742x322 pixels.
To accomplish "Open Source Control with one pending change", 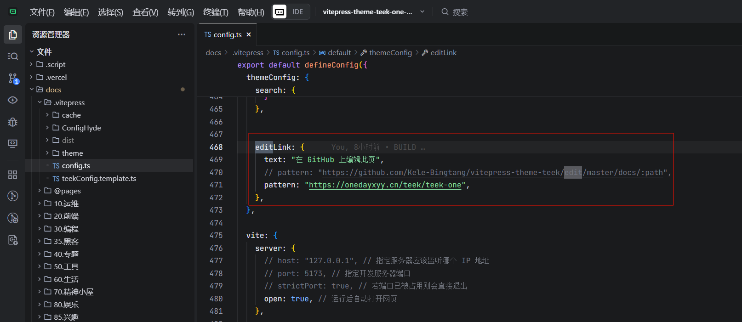I will click(x=13, y=78).
